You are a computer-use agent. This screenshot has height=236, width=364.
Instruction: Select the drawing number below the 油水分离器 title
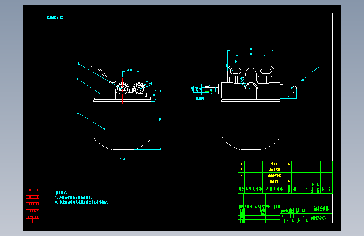click(x=318, y=218)
